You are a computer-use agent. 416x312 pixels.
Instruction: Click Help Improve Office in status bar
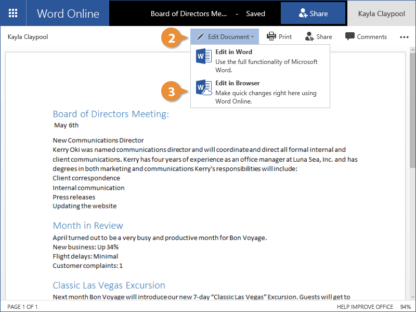click(x=364, y=307)
